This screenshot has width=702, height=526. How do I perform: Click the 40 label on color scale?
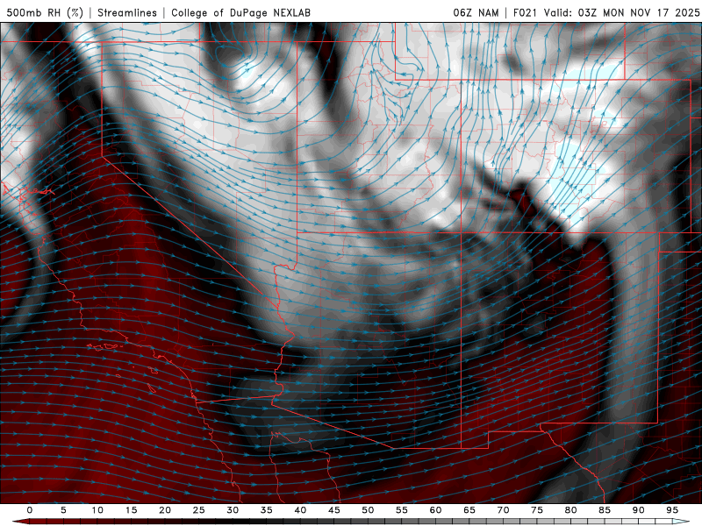click(300, 510)
